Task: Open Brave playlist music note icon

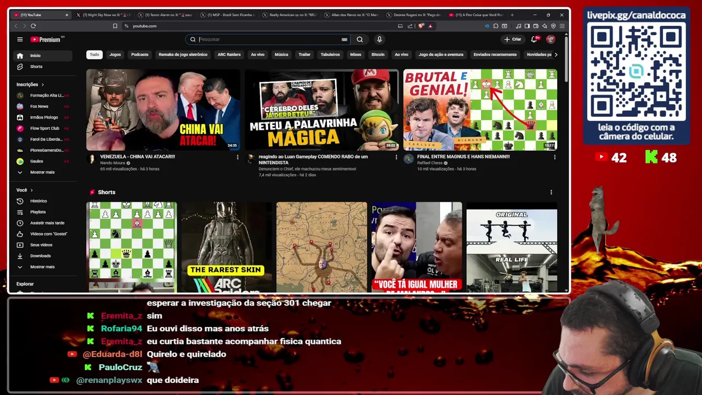Action: [x=518, y=26]
